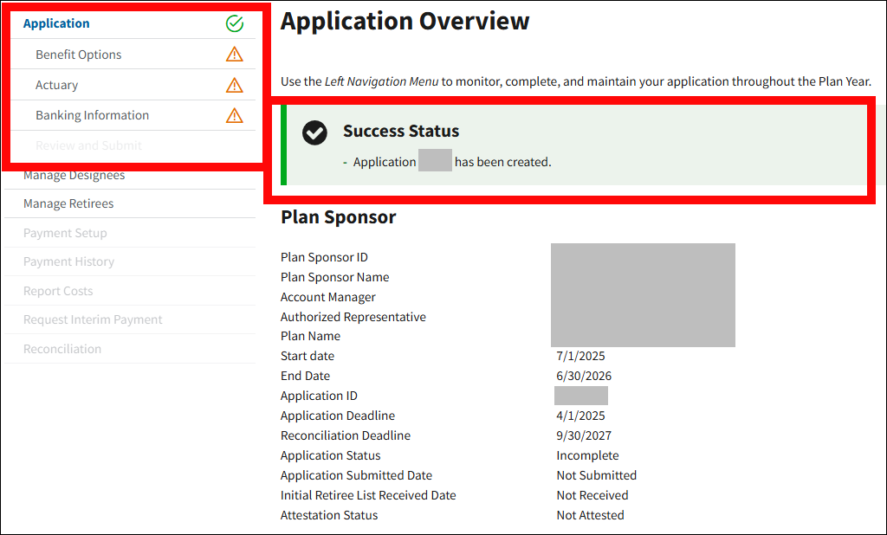Select the Payment Setup menu entry

coord(65,233)
